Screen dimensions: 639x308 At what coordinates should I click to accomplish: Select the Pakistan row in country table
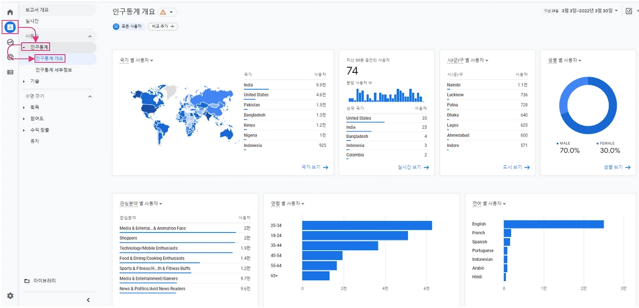(285, 105)
